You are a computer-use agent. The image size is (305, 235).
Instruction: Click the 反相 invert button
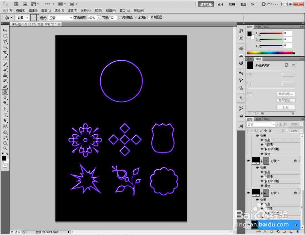pos(286,107)
